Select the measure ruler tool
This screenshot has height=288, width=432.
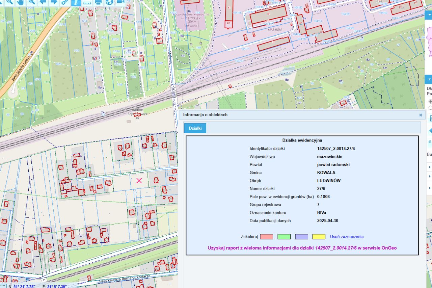87,2
